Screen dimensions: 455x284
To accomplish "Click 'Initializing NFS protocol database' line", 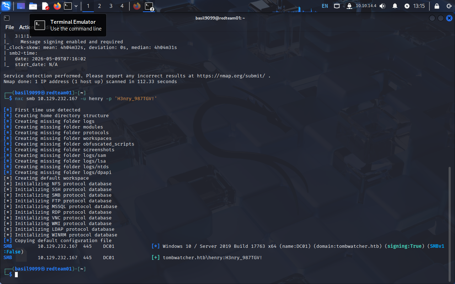I will (58, 184).
